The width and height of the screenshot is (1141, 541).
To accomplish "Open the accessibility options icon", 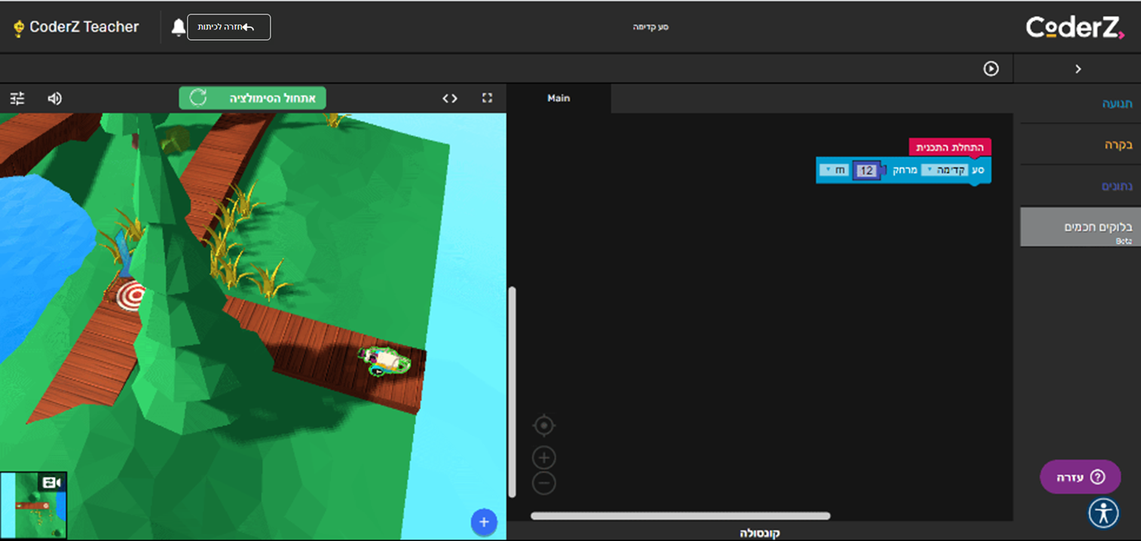I will (1104, 513).
